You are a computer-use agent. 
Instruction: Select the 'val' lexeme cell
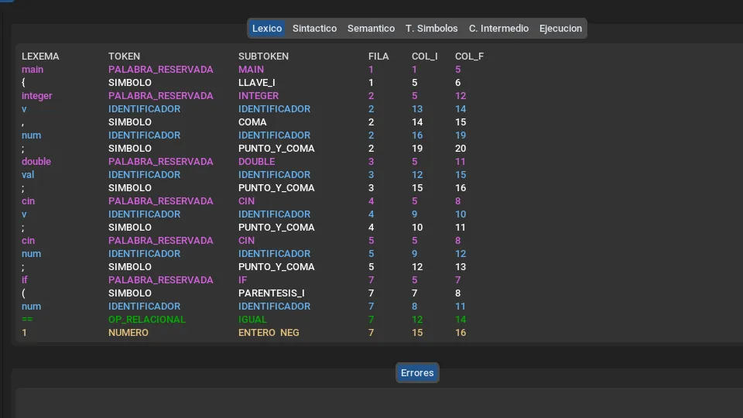pyautogui.click(x=28, y=175)
